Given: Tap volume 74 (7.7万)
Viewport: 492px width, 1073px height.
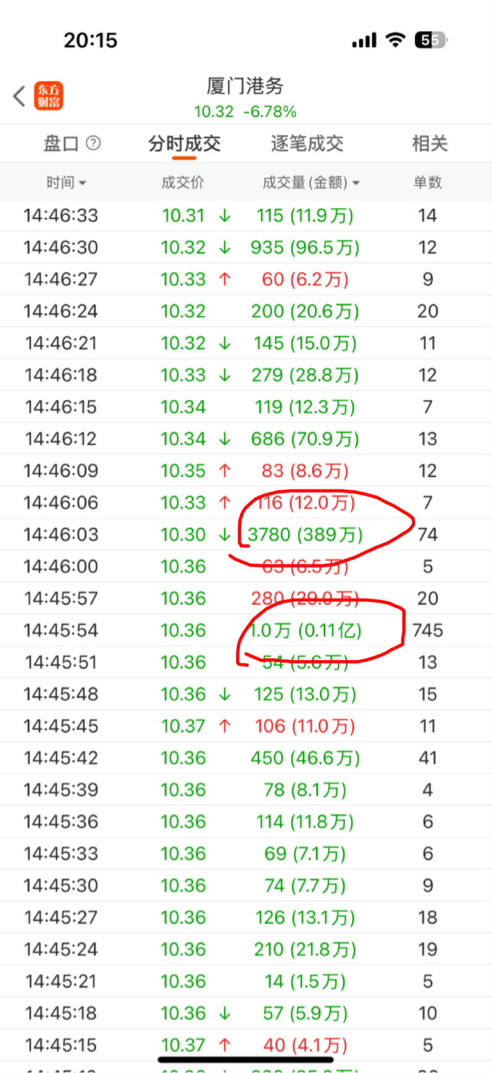Looking at the screenshot, I should pos(305,886).
